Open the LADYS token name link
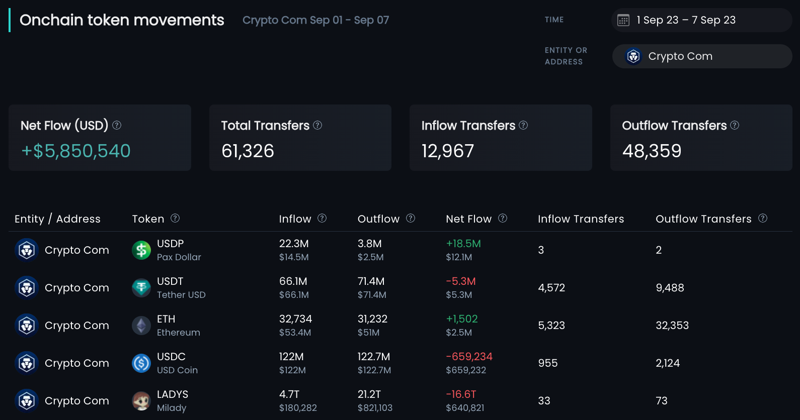The height and width of the screenshot is (420, 800). coord(173,394)
